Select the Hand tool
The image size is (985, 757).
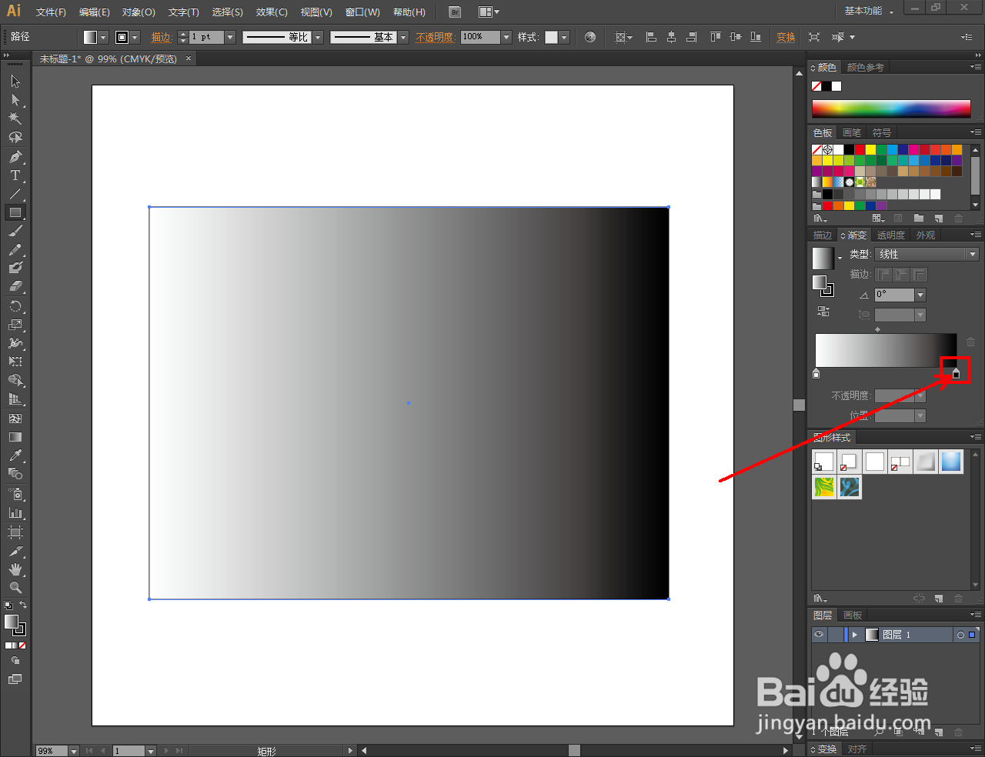[x=15, y=569]
